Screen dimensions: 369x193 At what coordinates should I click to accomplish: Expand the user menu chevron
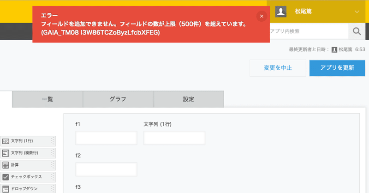point(357,12)
